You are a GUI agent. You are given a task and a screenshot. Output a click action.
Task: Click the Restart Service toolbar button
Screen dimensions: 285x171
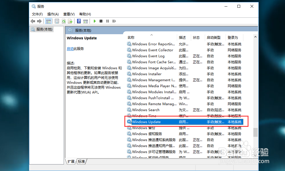click(x=114, y=21)
